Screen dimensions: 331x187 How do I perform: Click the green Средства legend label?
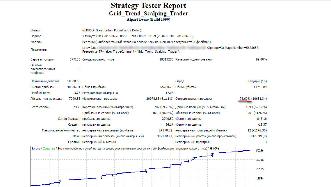click(49, 149)
